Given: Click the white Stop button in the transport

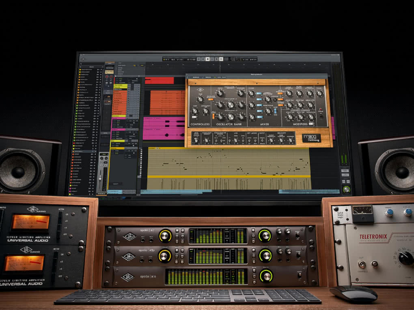Looking at the screenshot, I should tap(208, 59).
